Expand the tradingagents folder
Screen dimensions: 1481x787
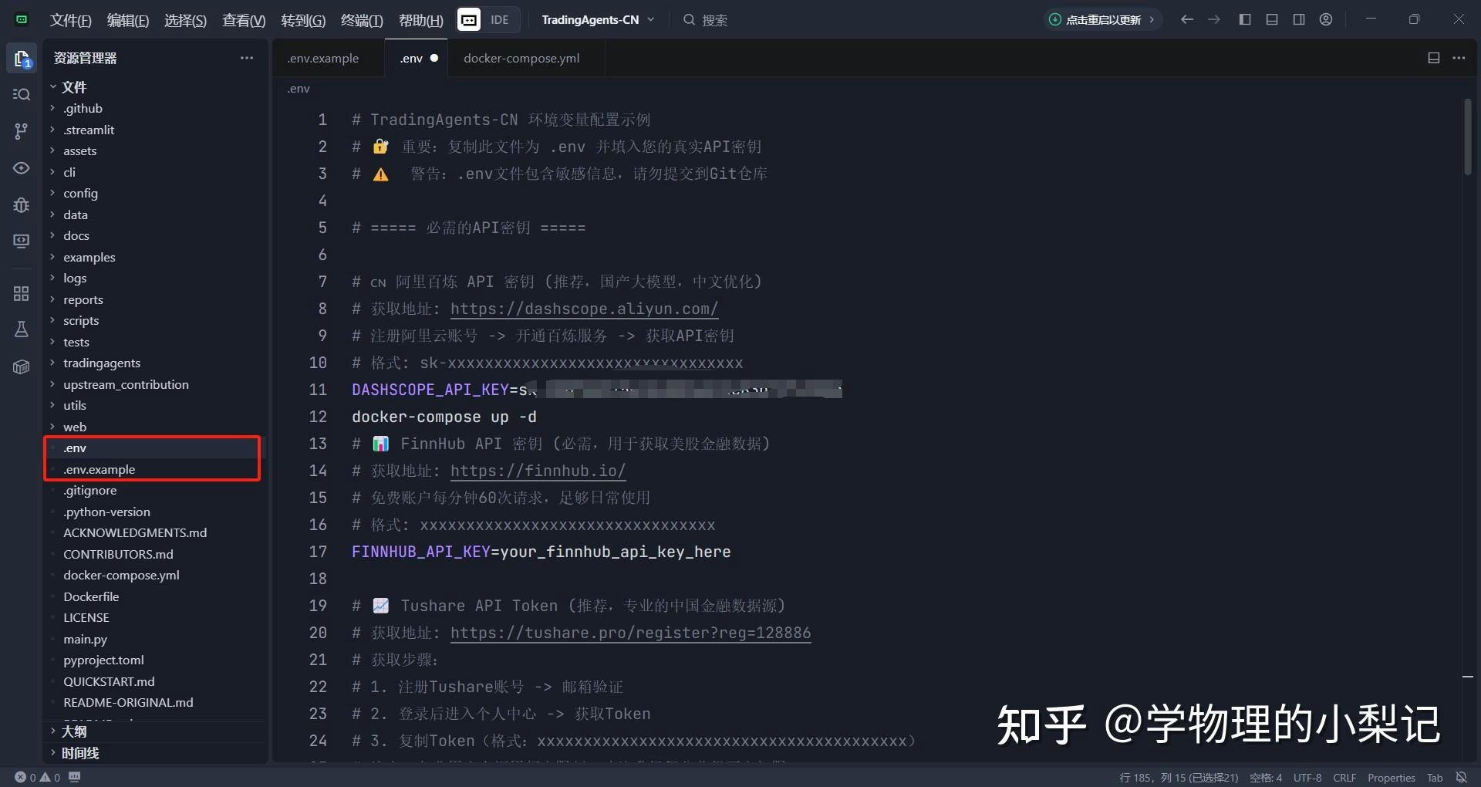pos(102,363)
